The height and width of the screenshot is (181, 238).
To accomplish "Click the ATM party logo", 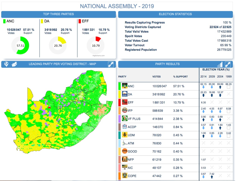I will (x=125, y=143).
